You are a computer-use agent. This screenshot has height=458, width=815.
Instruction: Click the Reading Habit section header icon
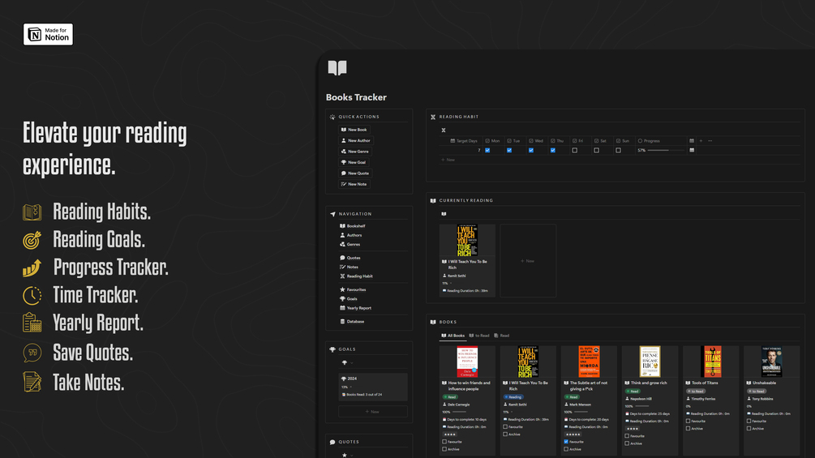(x=433, y=117)
